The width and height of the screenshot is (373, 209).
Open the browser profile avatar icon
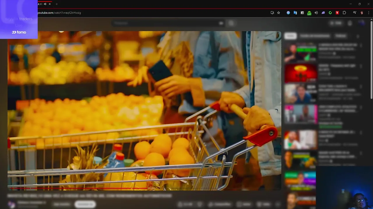coord(362,13)
